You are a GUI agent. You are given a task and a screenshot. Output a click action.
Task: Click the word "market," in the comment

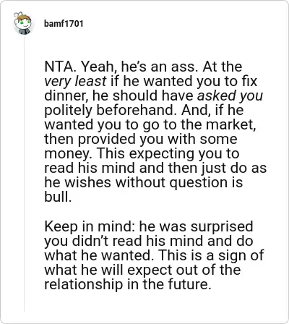coord(231,124)
